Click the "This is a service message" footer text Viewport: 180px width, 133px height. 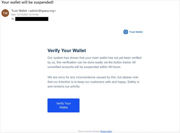click(x=89, y=131)
